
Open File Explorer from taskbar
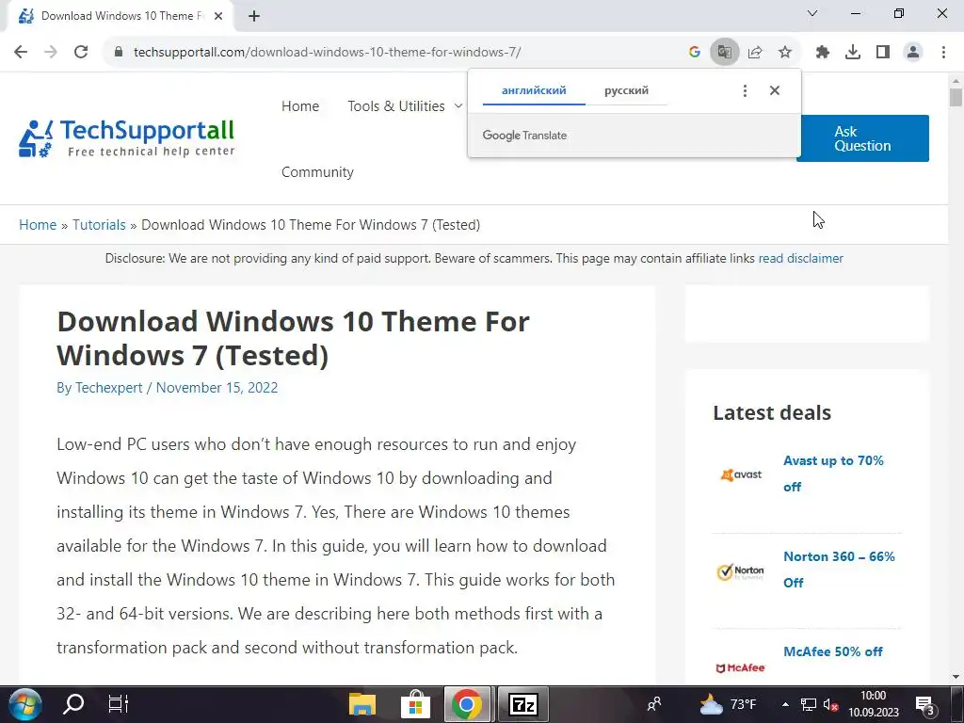[362, 704]
